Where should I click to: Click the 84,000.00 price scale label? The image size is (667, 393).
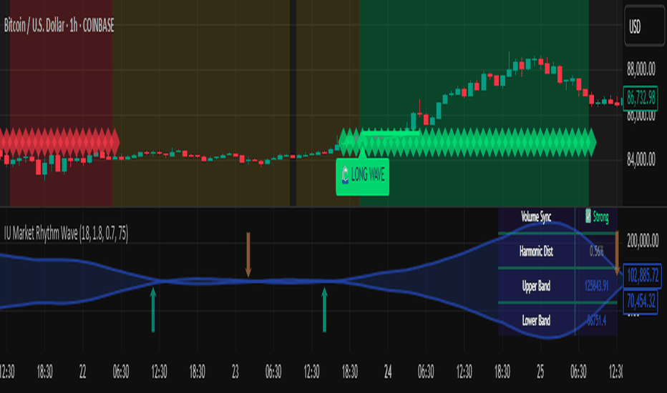(641, 160)
